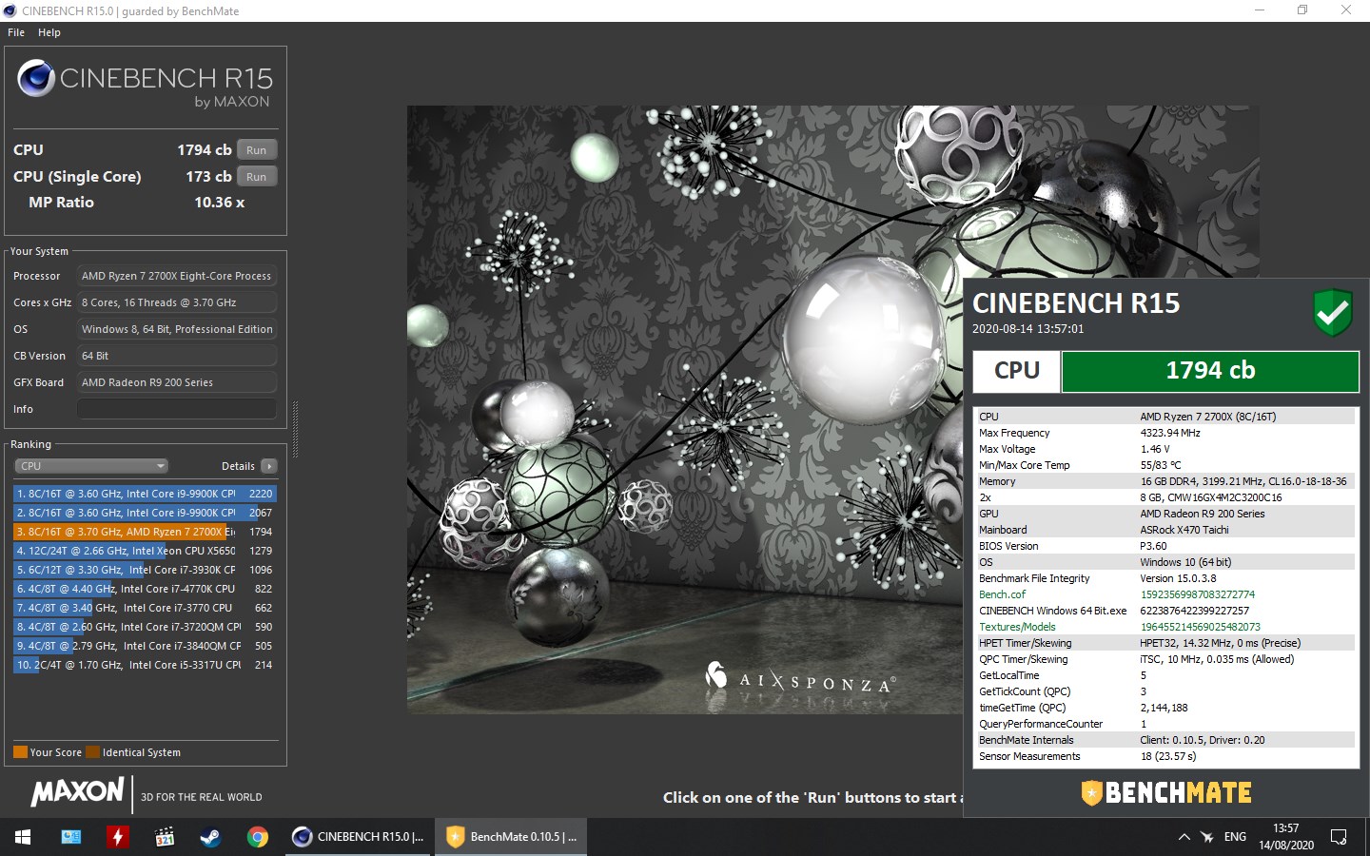The image size is (1370, 856).
Task: Click the ENG language indicator
Action: 1235,837
